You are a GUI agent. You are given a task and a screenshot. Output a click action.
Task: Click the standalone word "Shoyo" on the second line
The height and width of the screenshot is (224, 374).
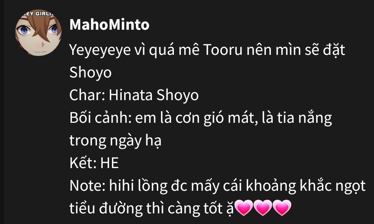click(90, 73)
